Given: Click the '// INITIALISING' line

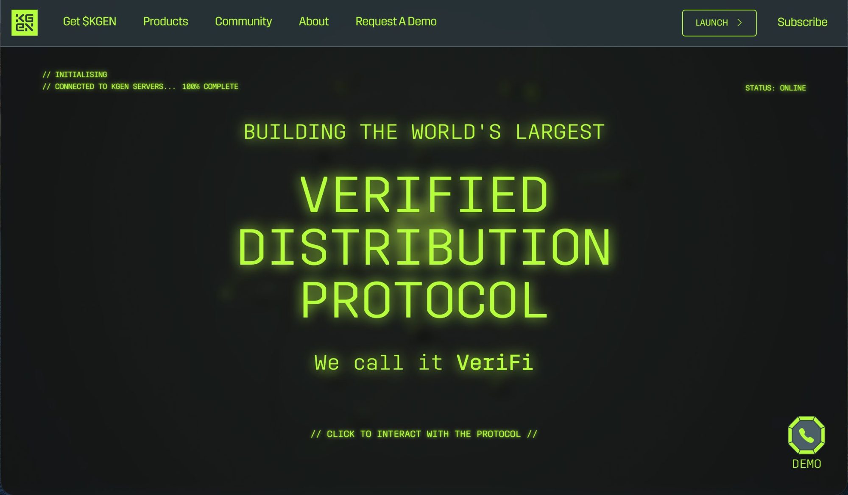Looking at the screenshot, I should (75, 75).
